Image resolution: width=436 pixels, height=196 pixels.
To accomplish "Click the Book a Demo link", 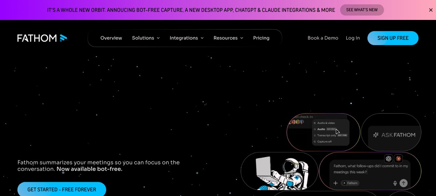I will (323, 38).
